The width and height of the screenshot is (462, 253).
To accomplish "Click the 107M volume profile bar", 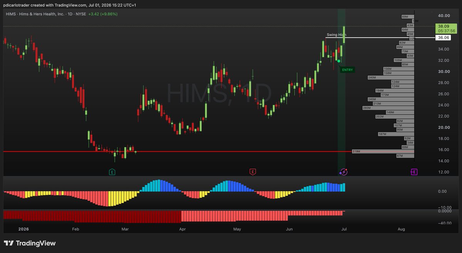I will 404,125.
